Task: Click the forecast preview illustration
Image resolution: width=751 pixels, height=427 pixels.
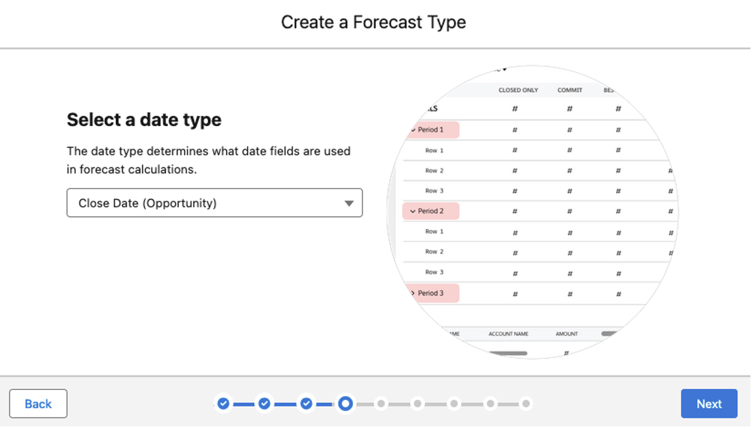Action: (x=533, y=212)
